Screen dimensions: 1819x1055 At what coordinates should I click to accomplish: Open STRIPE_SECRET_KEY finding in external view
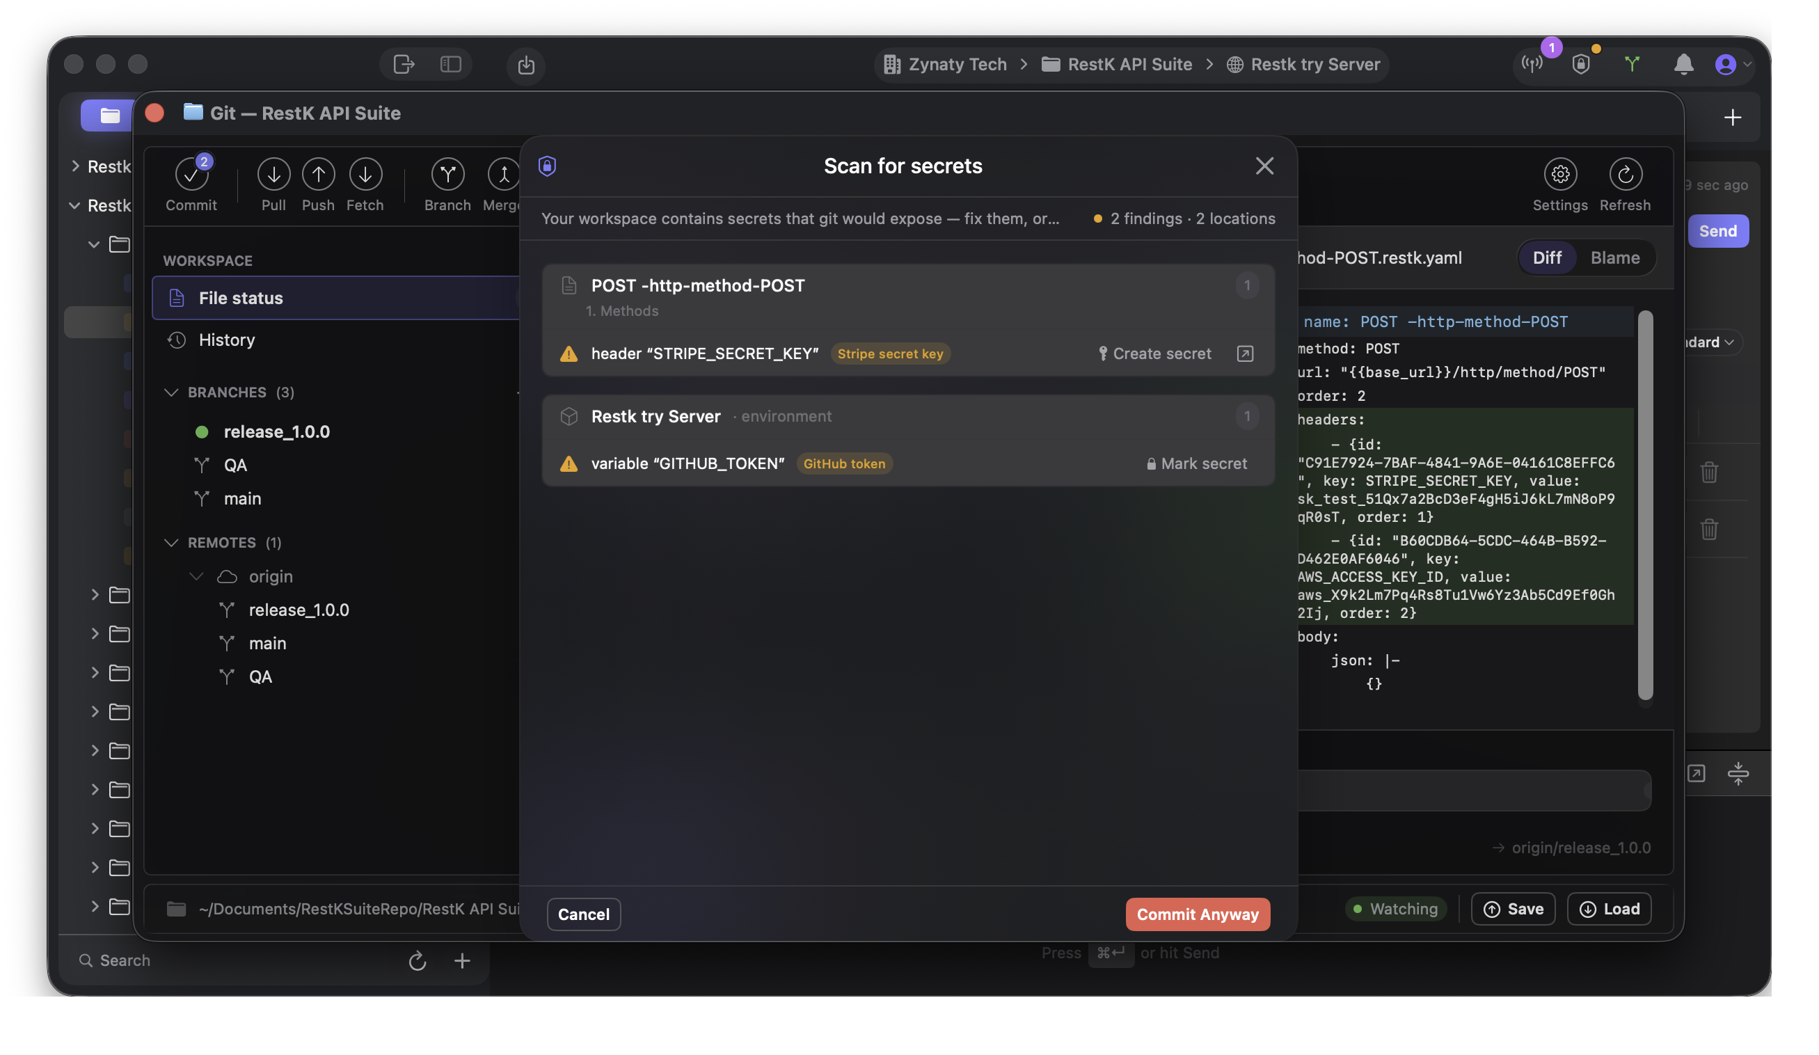tap(1244, 354)
